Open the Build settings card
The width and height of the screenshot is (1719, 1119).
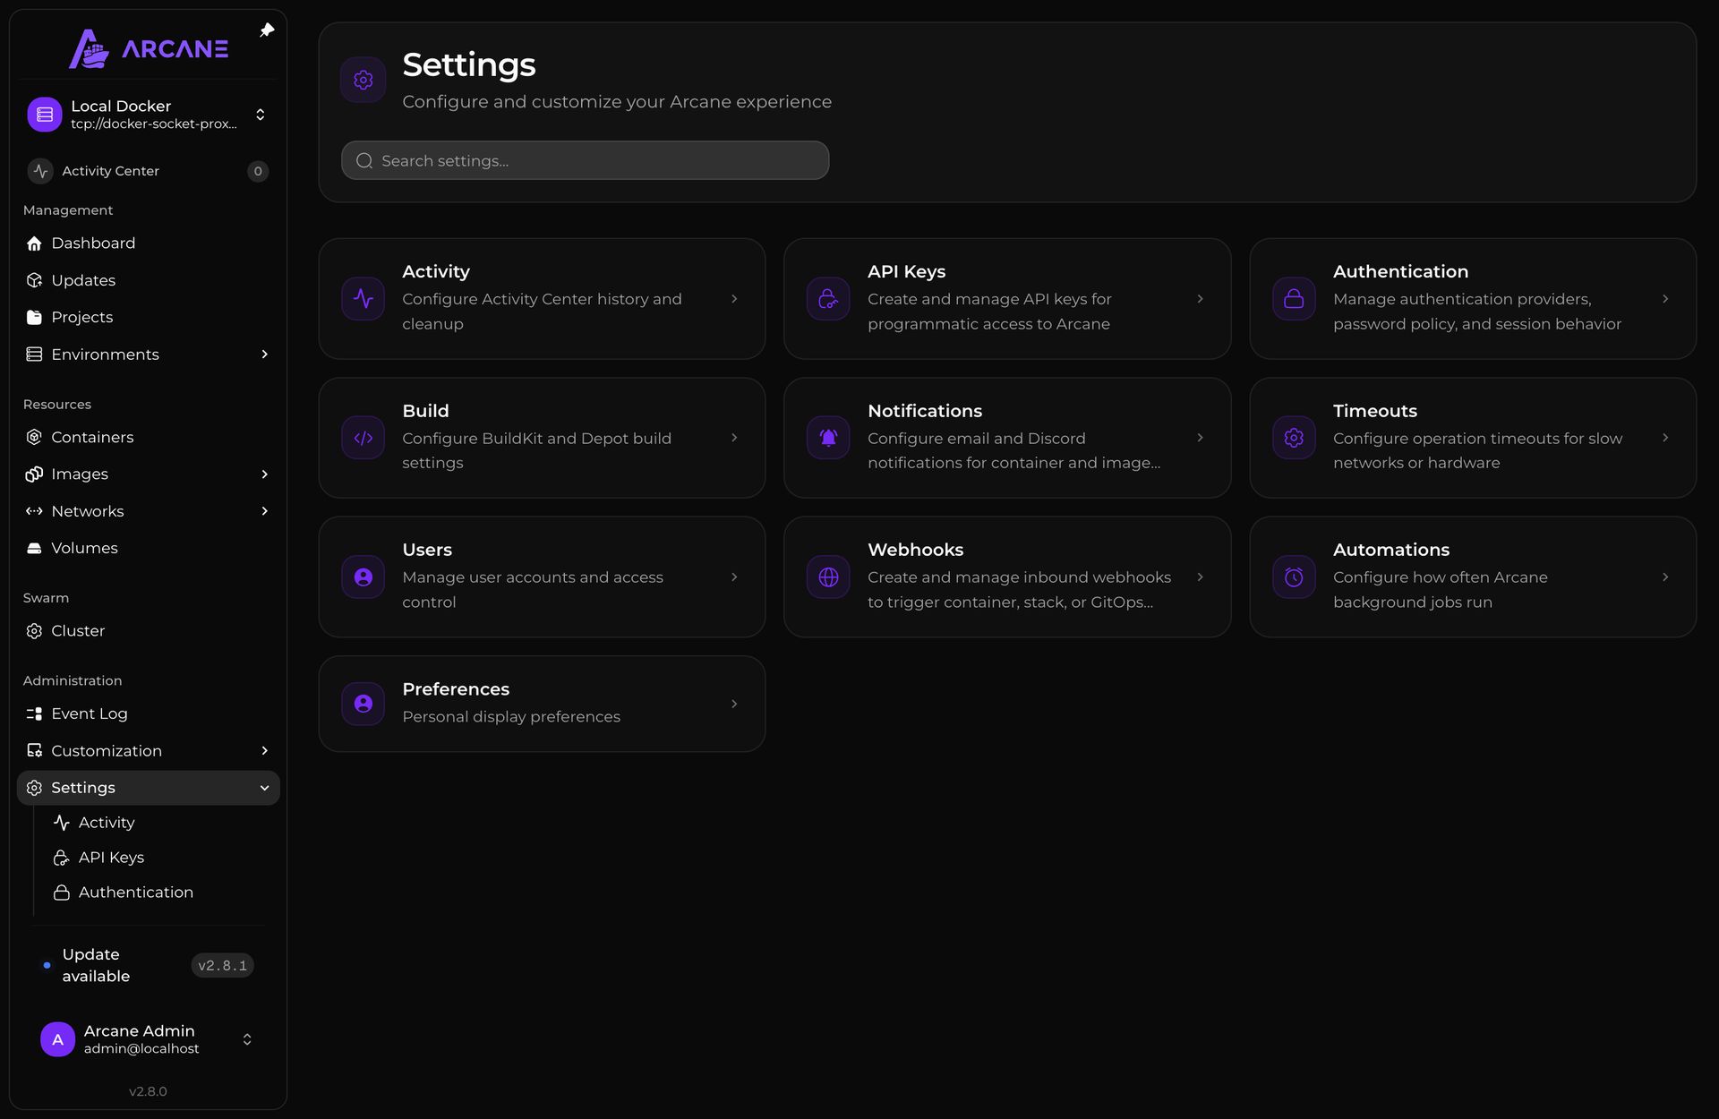pos(542,438)
